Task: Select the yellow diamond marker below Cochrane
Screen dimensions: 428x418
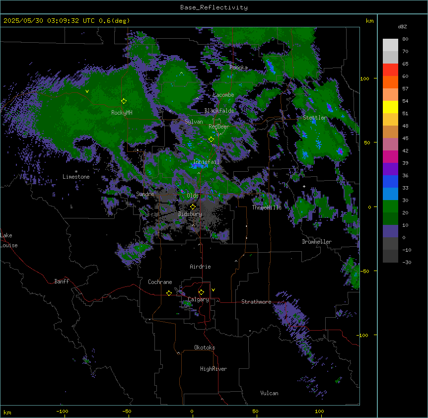Action: [169, 293]
